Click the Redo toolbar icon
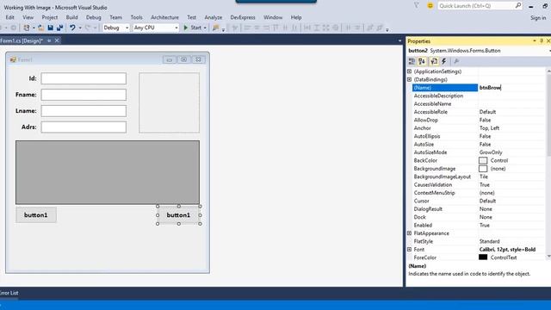 88,28
